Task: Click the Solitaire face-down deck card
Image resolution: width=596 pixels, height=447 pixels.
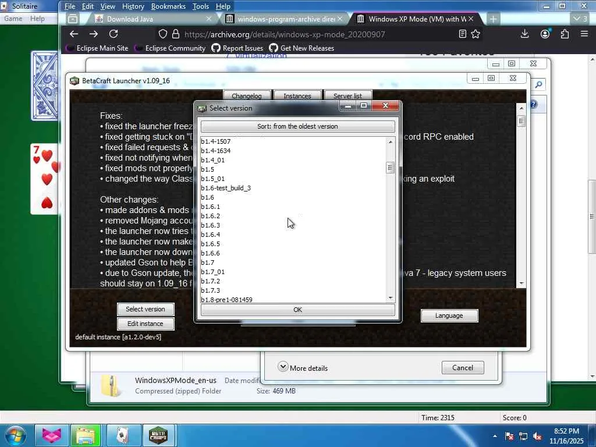Action: (45, 86)
